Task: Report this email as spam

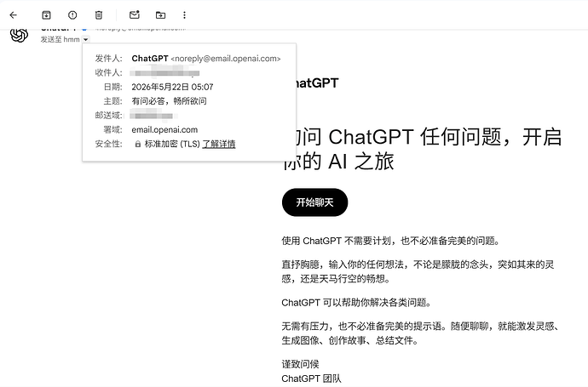Action: tap(72, 15)
